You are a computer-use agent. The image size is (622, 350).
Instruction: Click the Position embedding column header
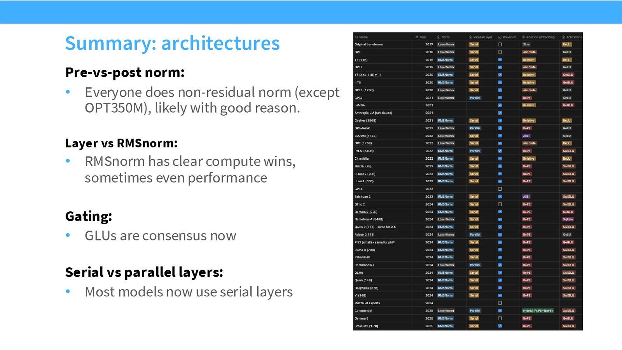(x=538, y=37)
